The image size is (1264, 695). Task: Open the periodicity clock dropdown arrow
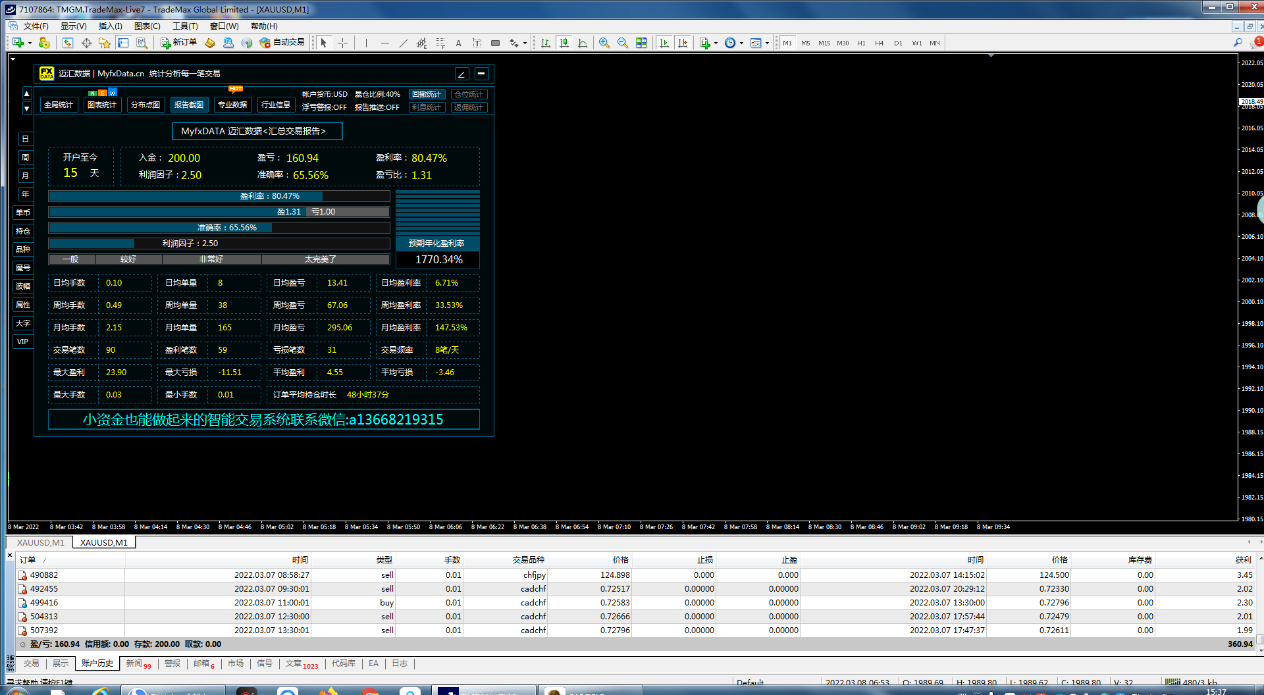(741, 43)
